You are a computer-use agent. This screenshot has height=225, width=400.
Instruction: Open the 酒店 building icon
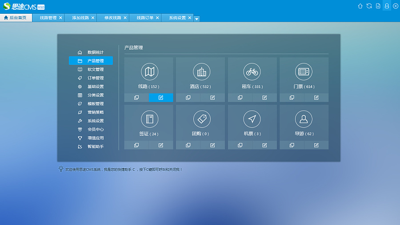click(x=201, y=71)
